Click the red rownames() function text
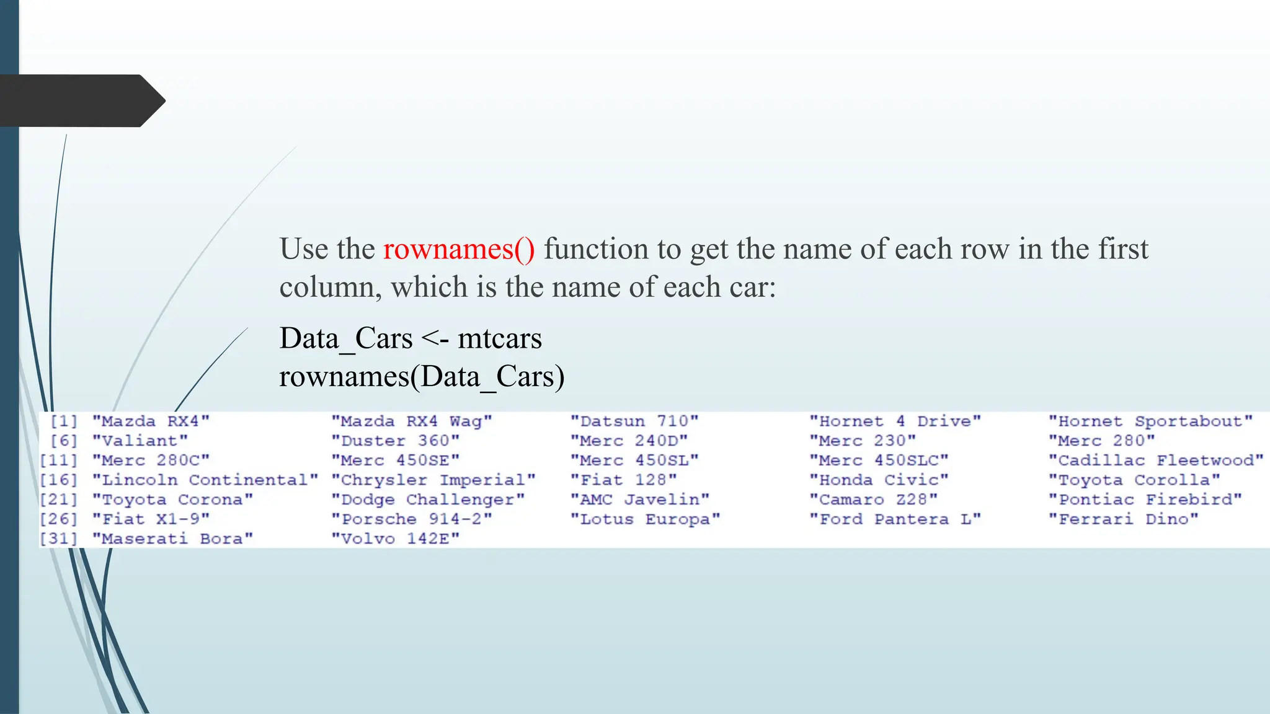Viewport: 1270px width, 714px height. (459, 249)
